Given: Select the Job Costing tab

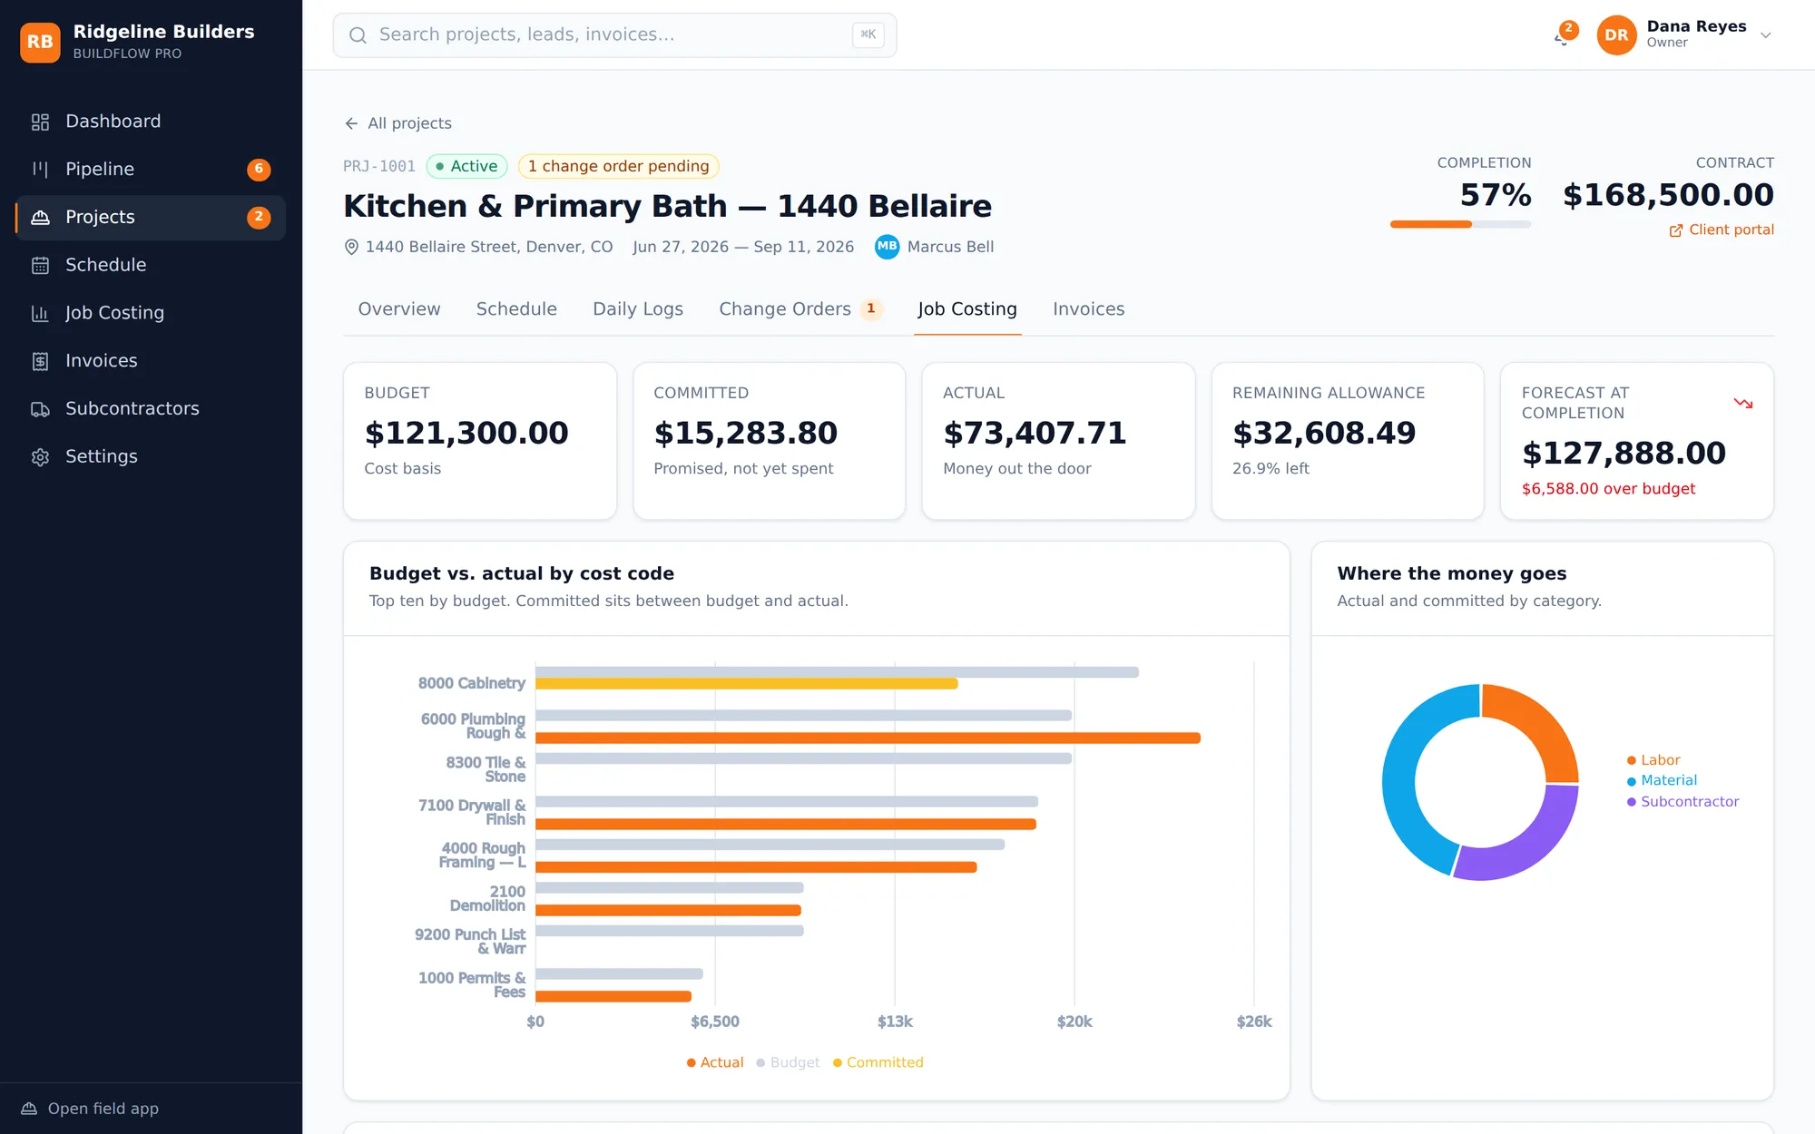Looking at the screenshot, I should point(967,309).
